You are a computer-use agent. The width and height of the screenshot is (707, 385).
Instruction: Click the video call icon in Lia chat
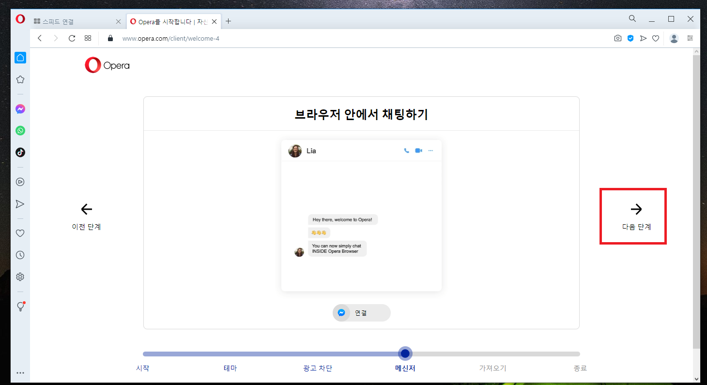(x=418, y=151)
